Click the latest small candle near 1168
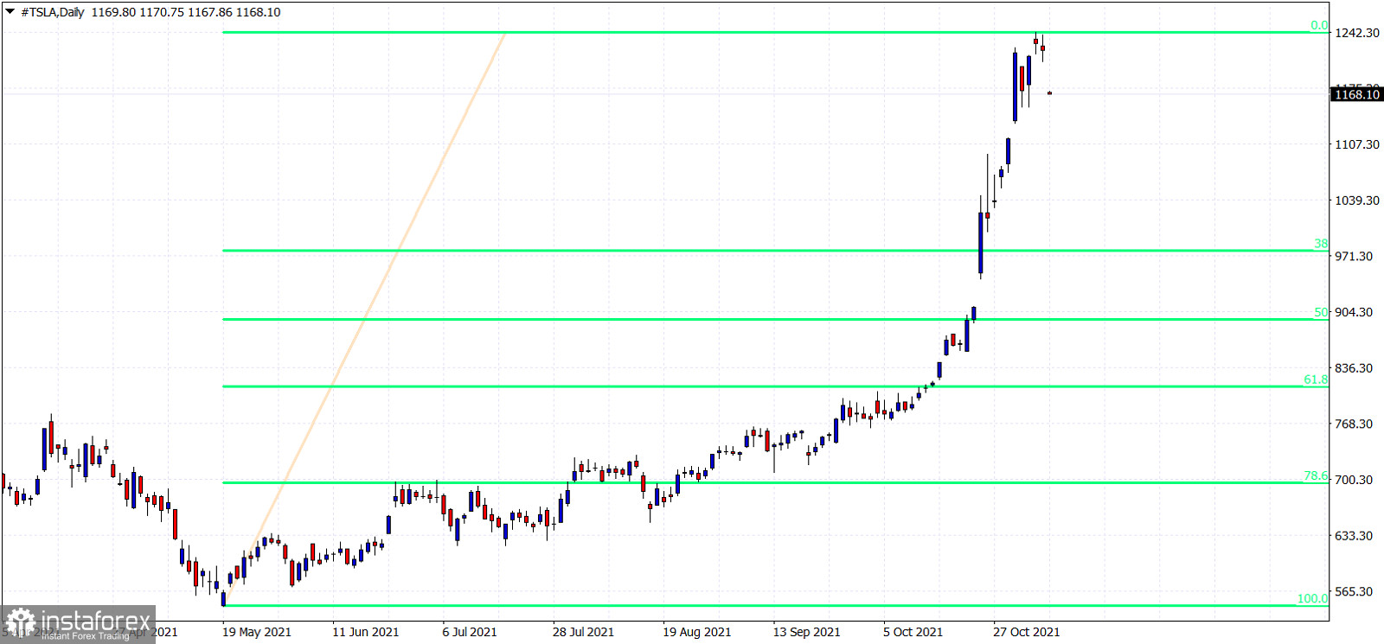Screen dimensions: 1384x644 click(x=1049, y=92)
